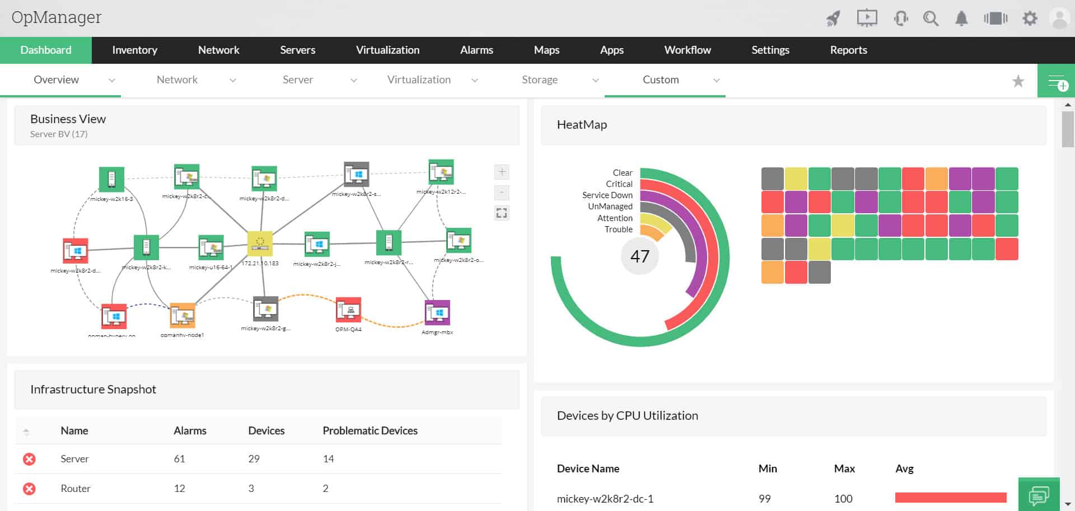Open the Router row in Infrastructure Snapshot
Viewport: 1075px width, 511px height.
pos(258,489)
